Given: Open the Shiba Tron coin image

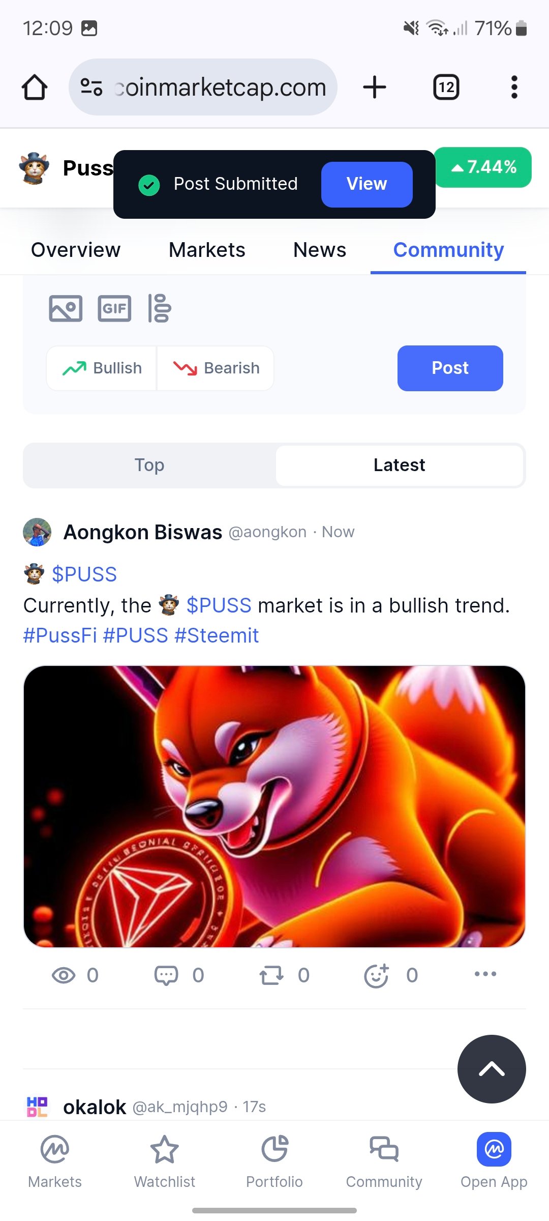Looking at the screenshot, I should [274, 806].
